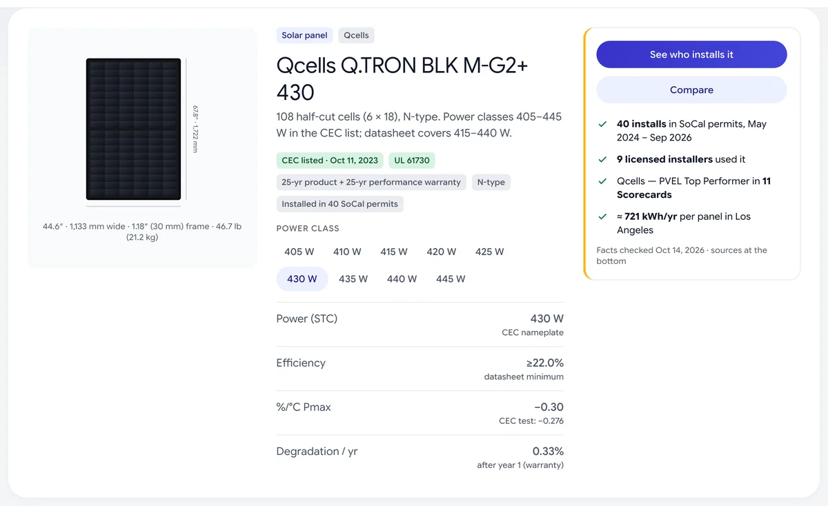
Task: Click the checkmark next to 721 kWh/yr
Action: (x=602, y=216)
